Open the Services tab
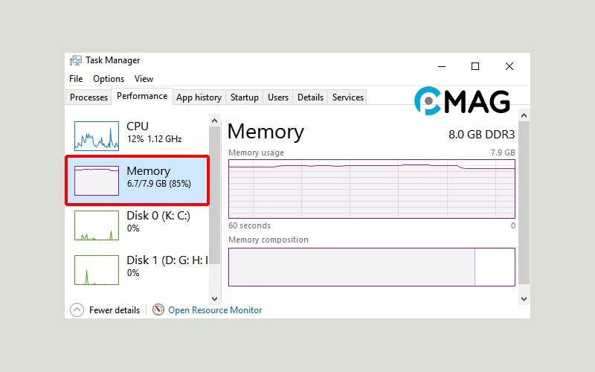The height and width of the screenshot is (372, 595). pyautogui.click(x=348, y=97)
